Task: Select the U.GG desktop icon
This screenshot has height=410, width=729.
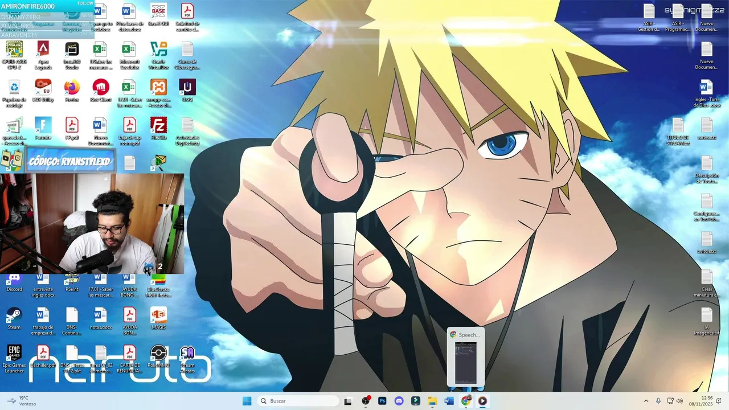Action: (x=187, y=91)
